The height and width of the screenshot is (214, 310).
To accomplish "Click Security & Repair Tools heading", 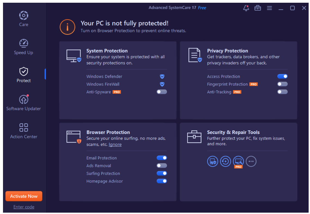I will coord(233,132).
